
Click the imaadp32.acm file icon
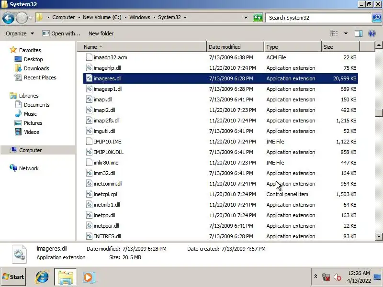(x=89, y=57)
